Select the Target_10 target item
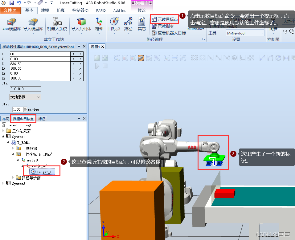 tap(43, 172)
